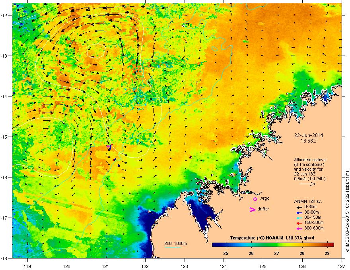Click the cyan 200 1000m isobath line sample
Image resolution: width=350 pixels, height=270 pixels.
click(173, 247)
